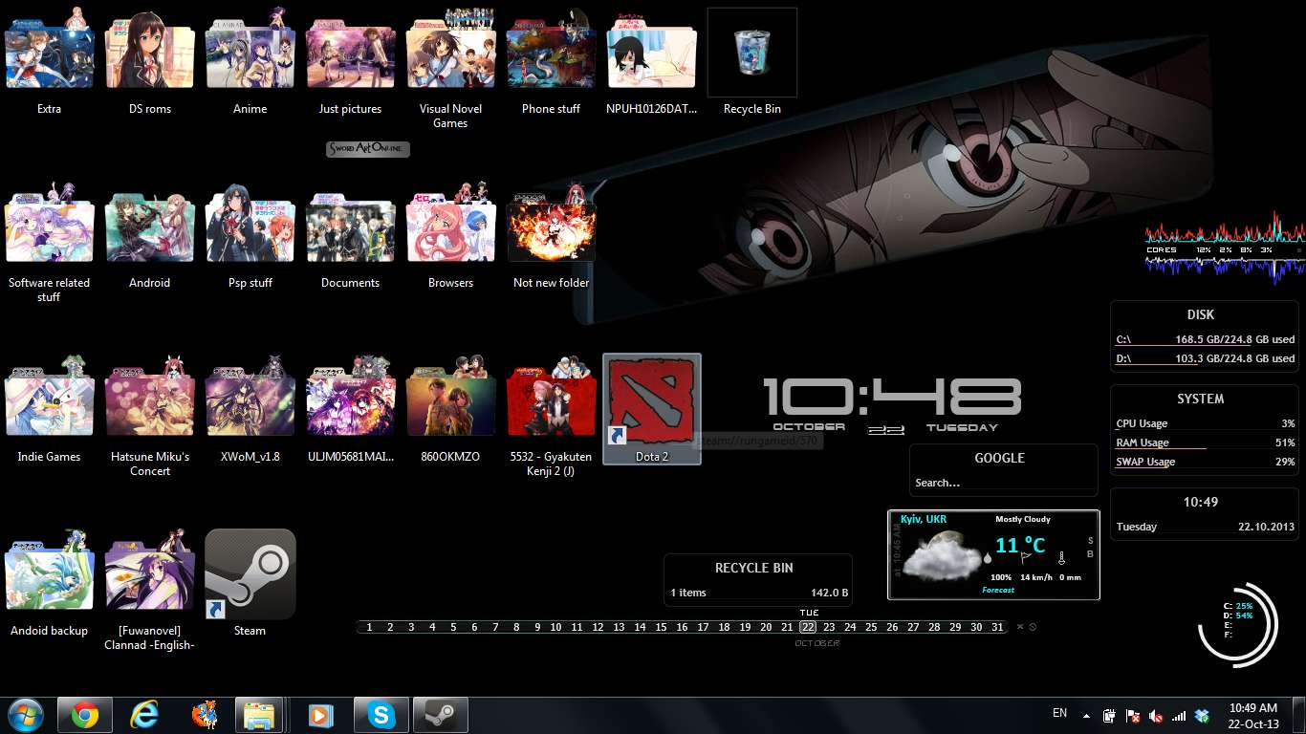Open the Indie Games folder
Image resolution: width=1306 pixels, height=734 pixels.
[50, 396]
